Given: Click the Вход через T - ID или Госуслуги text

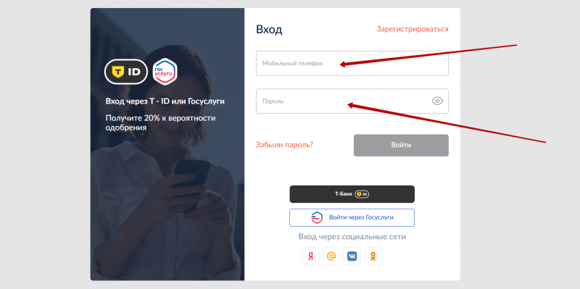Looking at the screenshot, I should coord(165,101).
